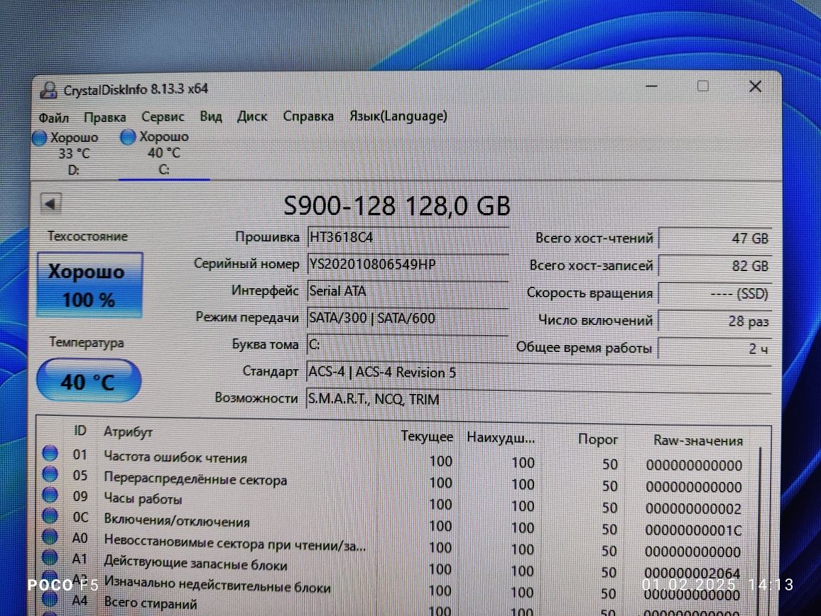
Task: Click the total host reads value 47 GB
Action: point(714,238)
